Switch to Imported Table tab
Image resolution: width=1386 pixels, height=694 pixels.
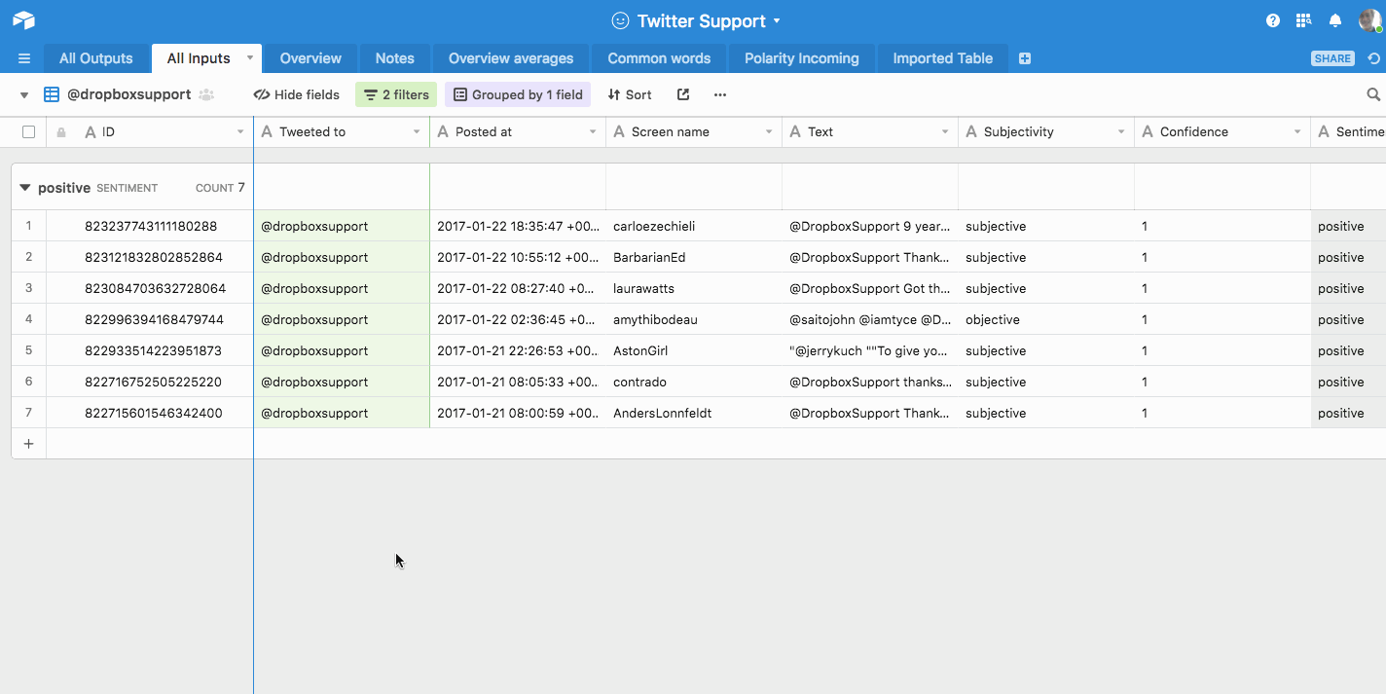coord(943,58)
